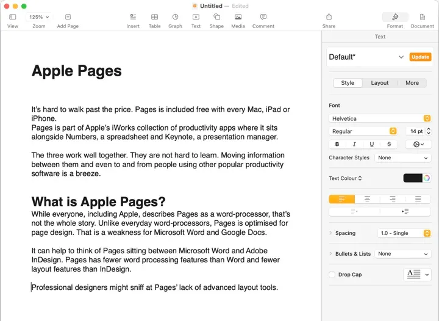439x321 pixels.
Task: Toggle Strikethrough formatting button
Action: click(x=389, y=144)
